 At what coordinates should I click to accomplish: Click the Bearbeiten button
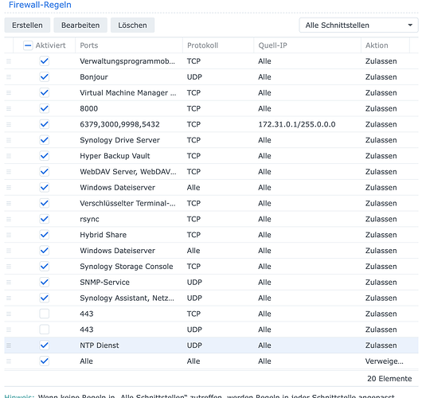(80, 25)
